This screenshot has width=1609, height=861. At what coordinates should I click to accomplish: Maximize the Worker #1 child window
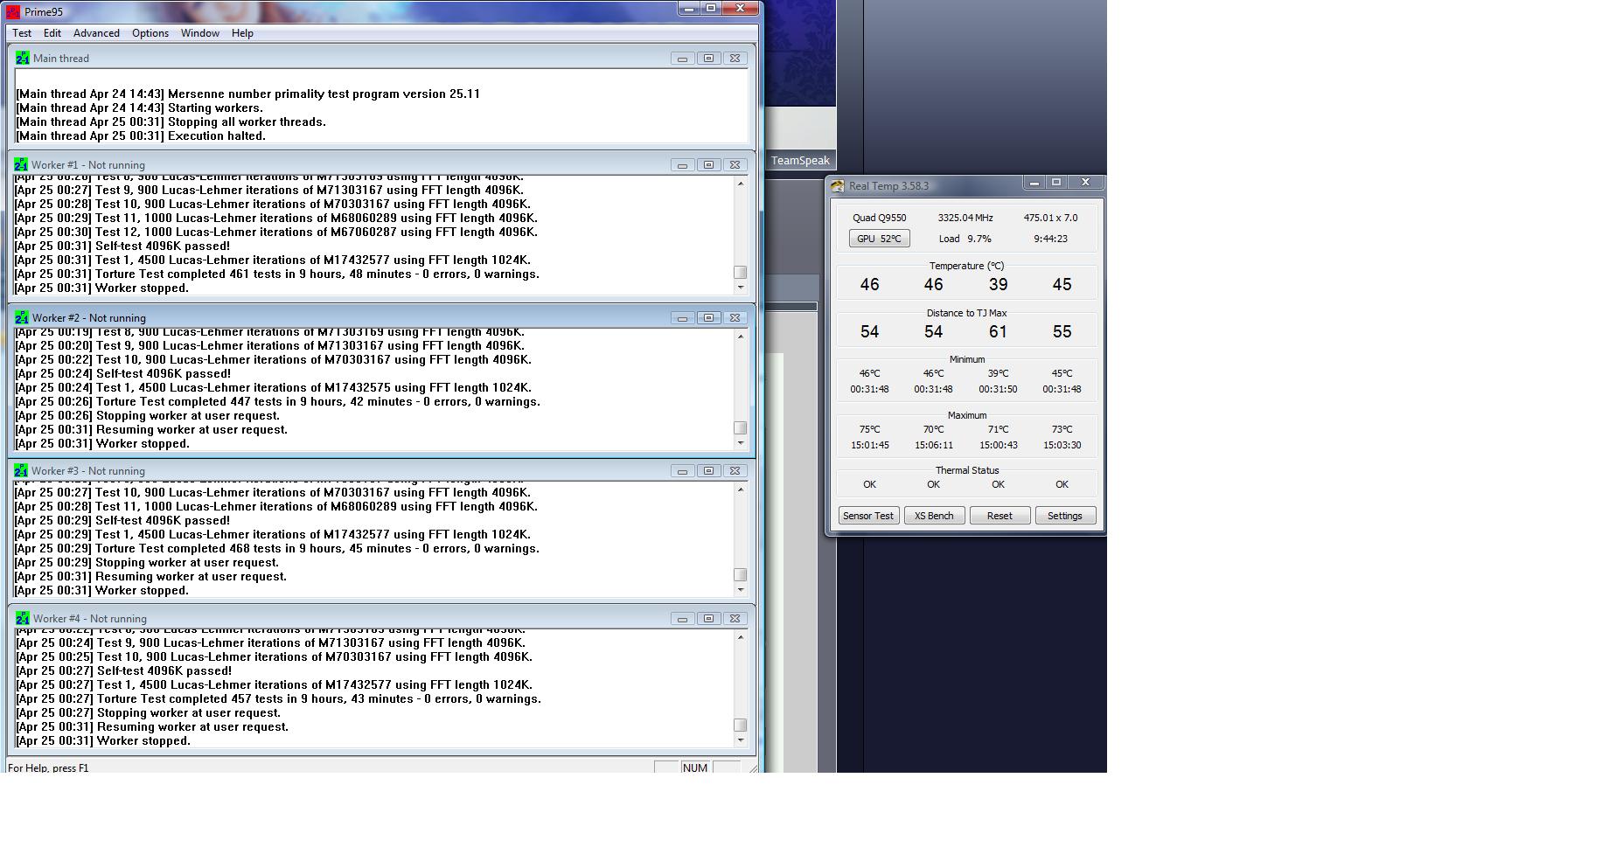click(x=709, y=165)
